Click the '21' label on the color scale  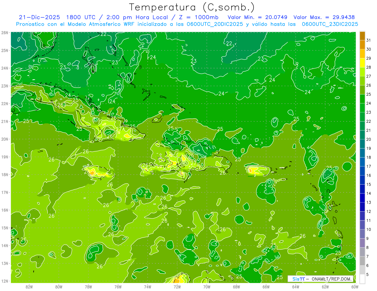[369, 130]
